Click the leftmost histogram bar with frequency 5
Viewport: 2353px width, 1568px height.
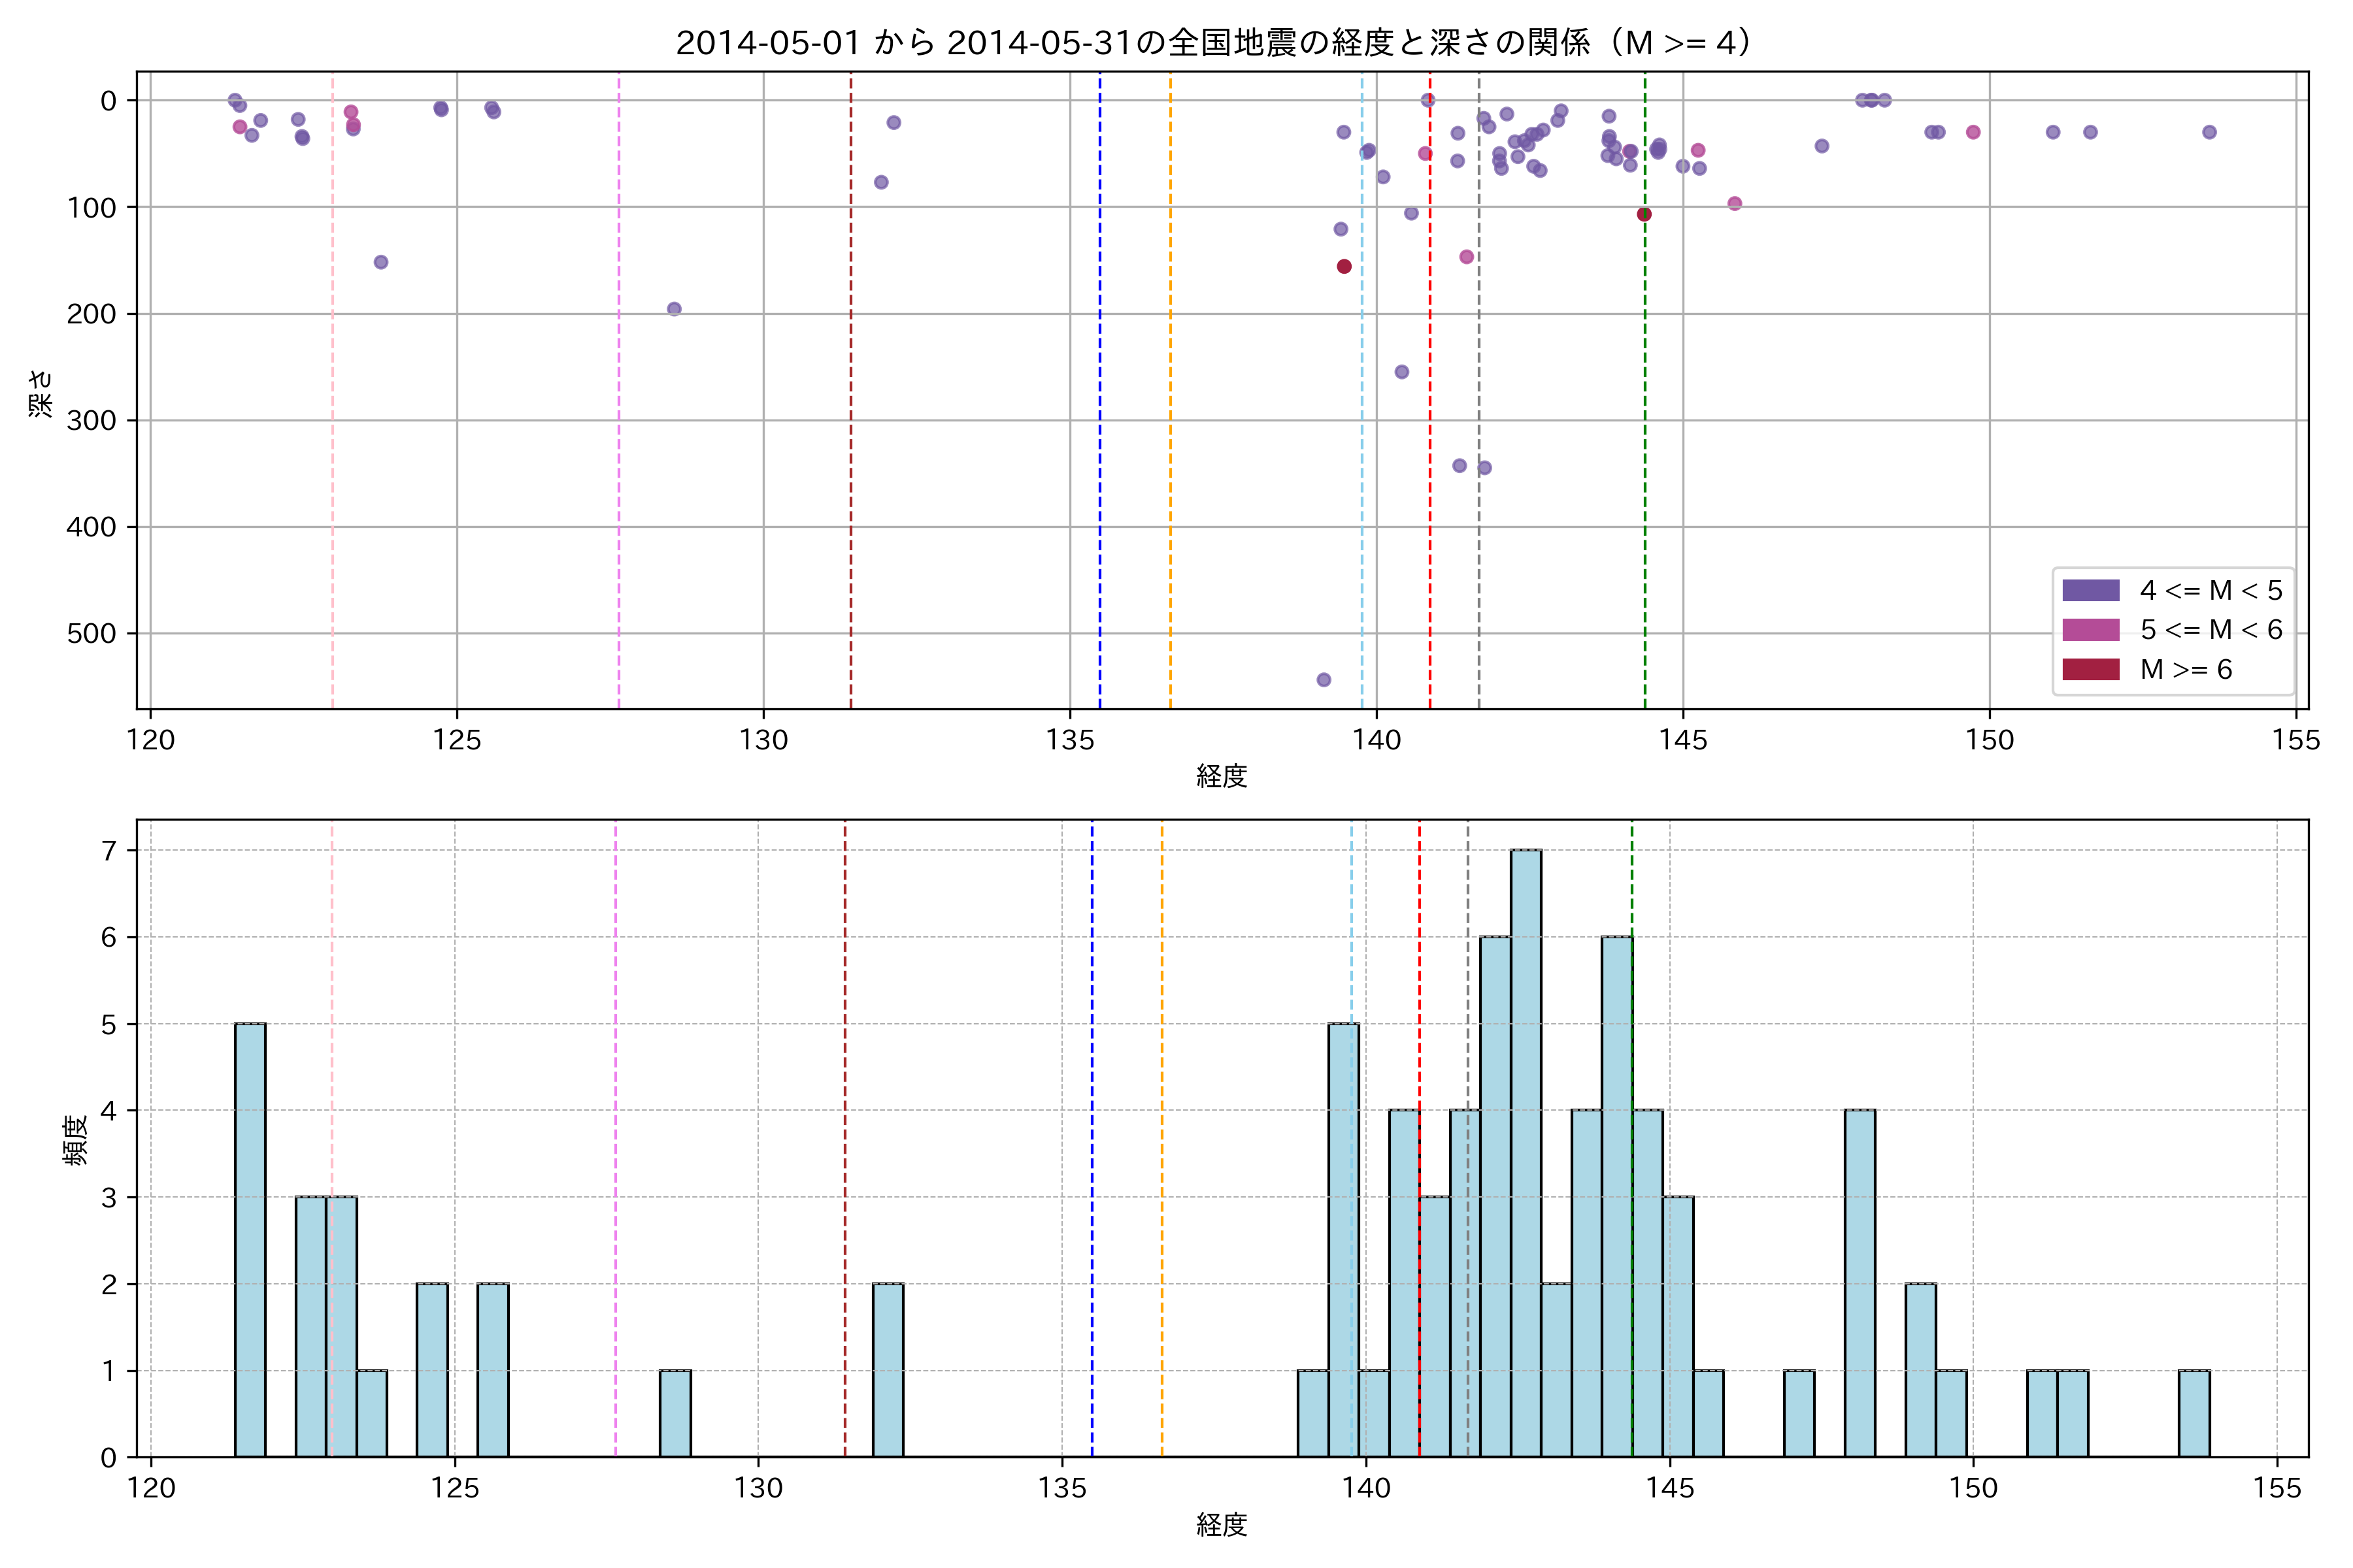[x=250, y=1240]
